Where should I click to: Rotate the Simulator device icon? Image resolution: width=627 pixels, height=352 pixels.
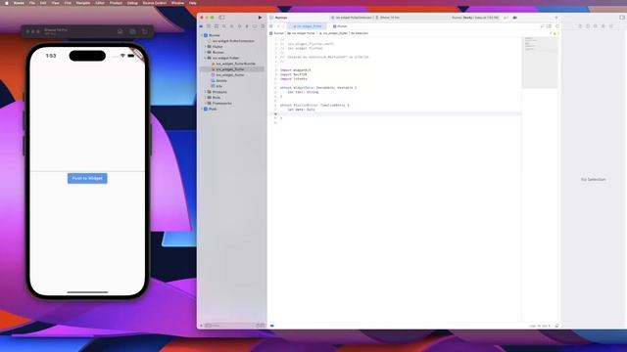(145, 31)
